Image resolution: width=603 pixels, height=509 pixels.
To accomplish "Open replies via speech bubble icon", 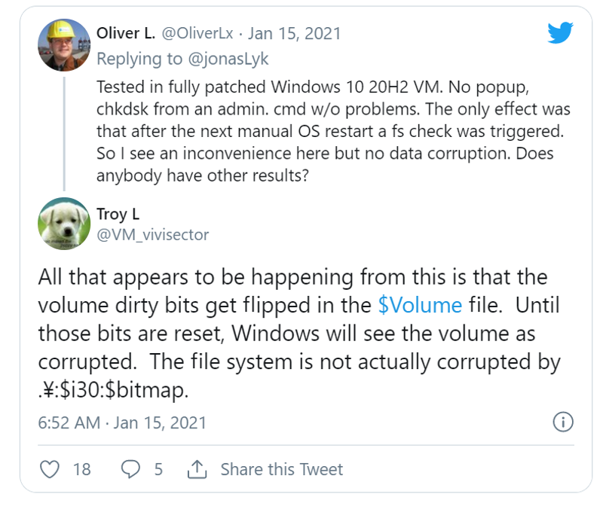I will coord(130,469).
